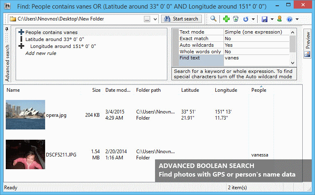Image resolution: width=315 pixels, height=195 pixels.
Task: Click the picture icon under Preview tab
Action: tap(307, 54)
